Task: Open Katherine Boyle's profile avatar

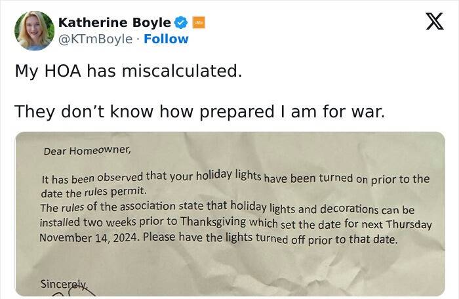Action: 33,30
